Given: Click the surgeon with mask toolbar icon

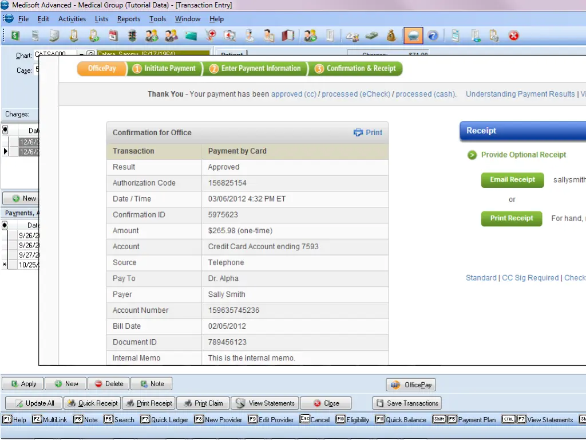Looking at the screenshot, I should (x=250, y=36).
